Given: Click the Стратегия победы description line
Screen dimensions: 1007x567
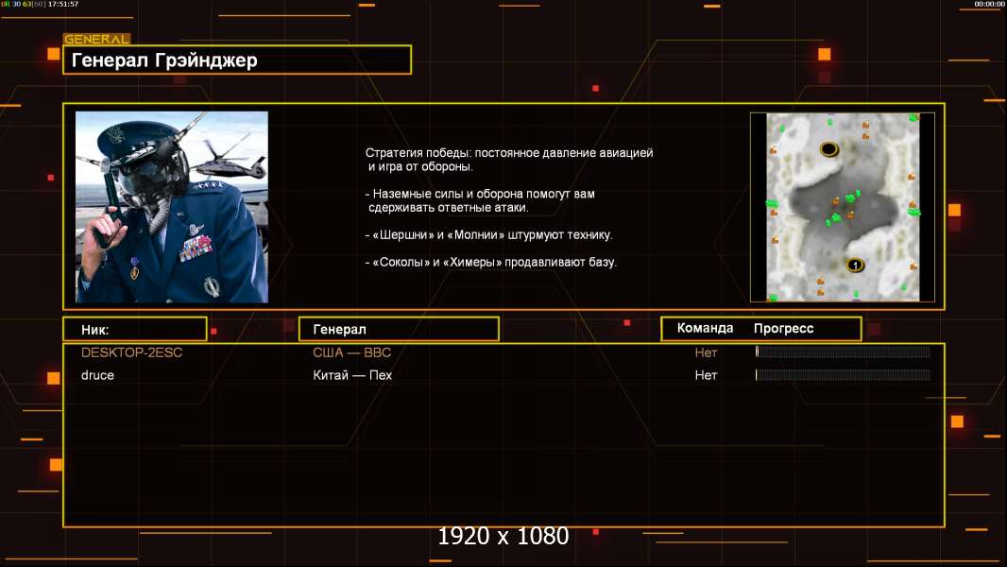Looking at the screenshot, I should pos(509,160).
